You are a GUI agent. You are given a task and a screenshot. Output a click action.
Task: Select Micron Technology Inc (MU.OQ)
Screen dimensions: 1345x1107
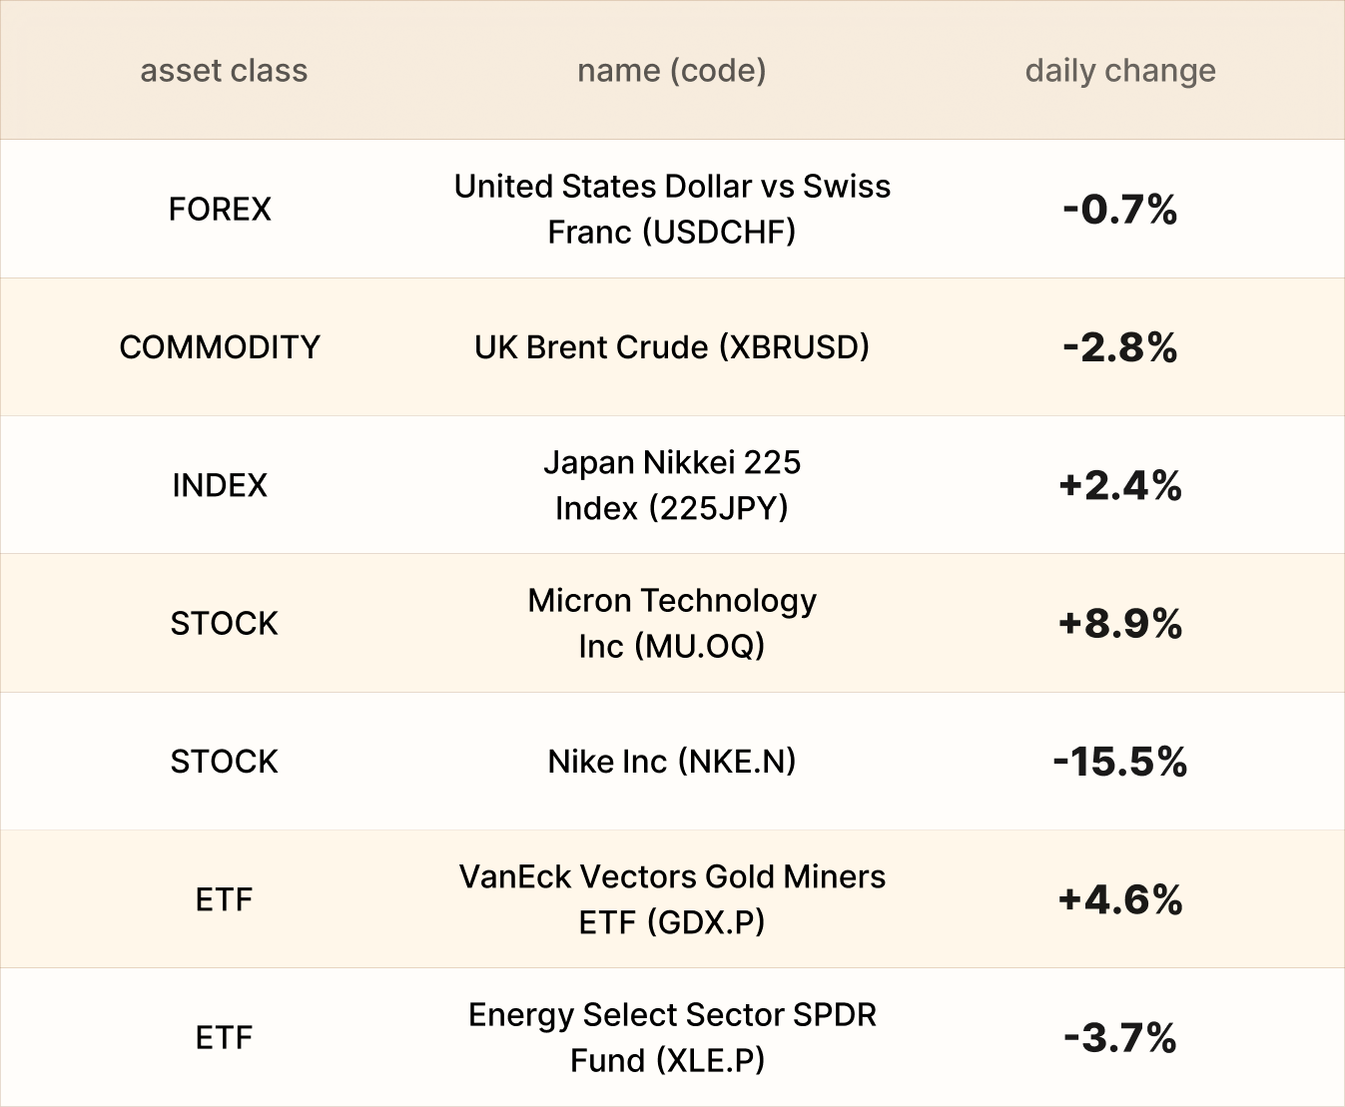point(672,623)
